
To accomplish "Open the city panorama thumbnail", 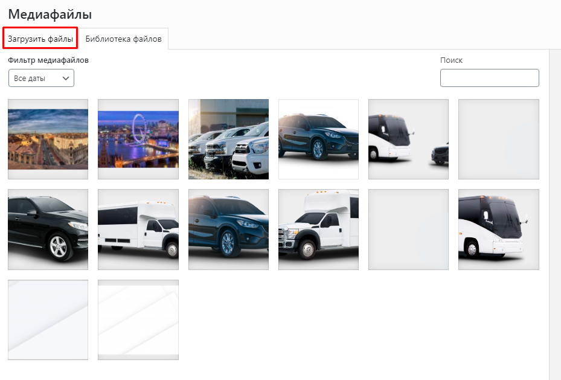I will coord(48,139).
